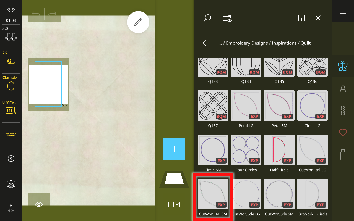Open the hamburger menu

pos(343,11)
